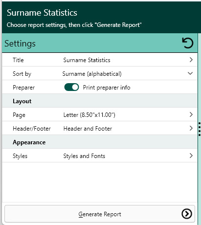Image resolution: width=201 pixels, height=225 pixels.
Task: Click the Styles row label
Action: click(x=20, y=156)
